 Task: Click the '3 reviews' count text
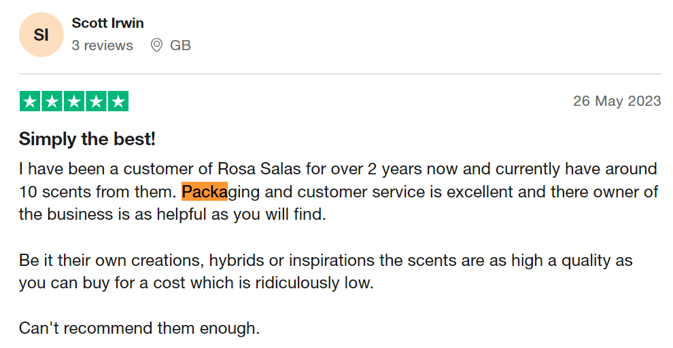tap(102, 45)
